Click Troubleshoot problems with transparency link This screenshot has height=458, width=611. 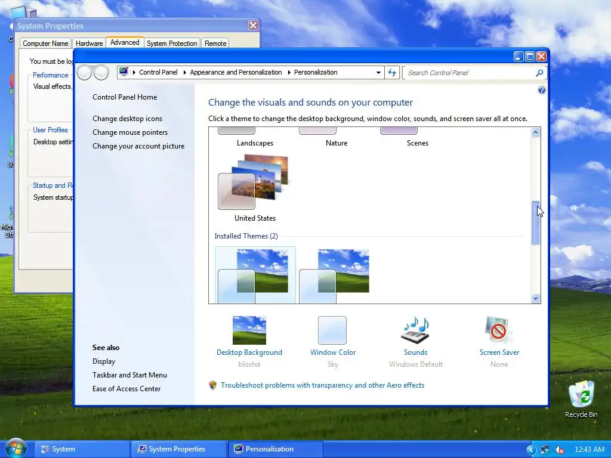tap(322, 385)
